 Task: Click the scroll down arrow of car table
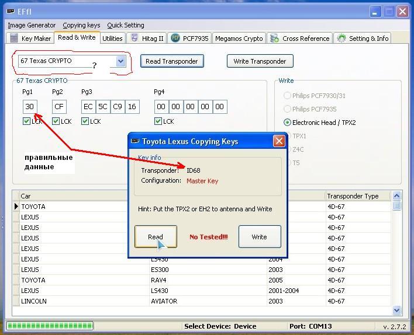point(396,310)
